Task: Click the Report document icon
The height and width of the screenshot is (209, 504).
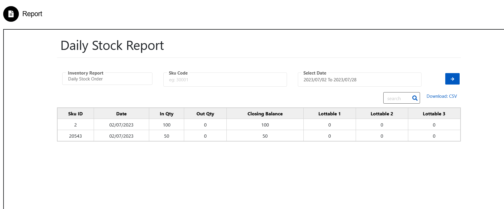Action: (x=11, y=14)
